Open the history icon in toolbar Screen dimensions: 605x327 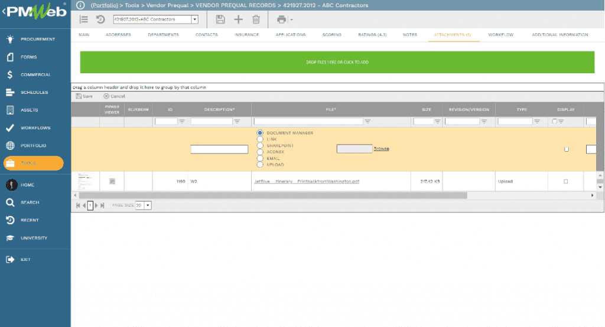(x=100, y=19)
